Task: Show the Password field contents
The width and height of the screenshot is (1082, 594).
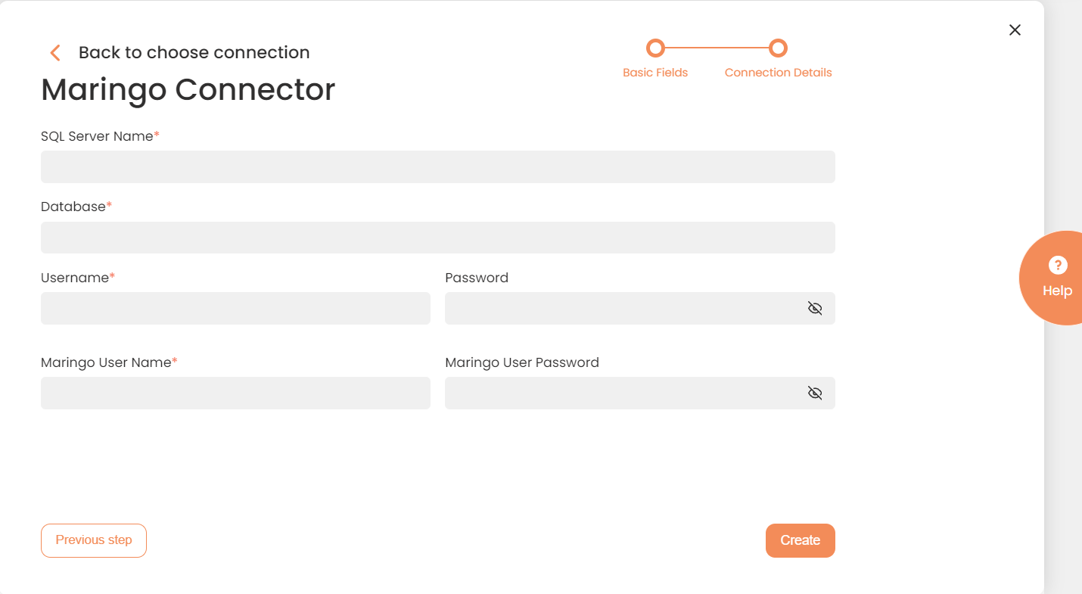Action: coord(814,308)
